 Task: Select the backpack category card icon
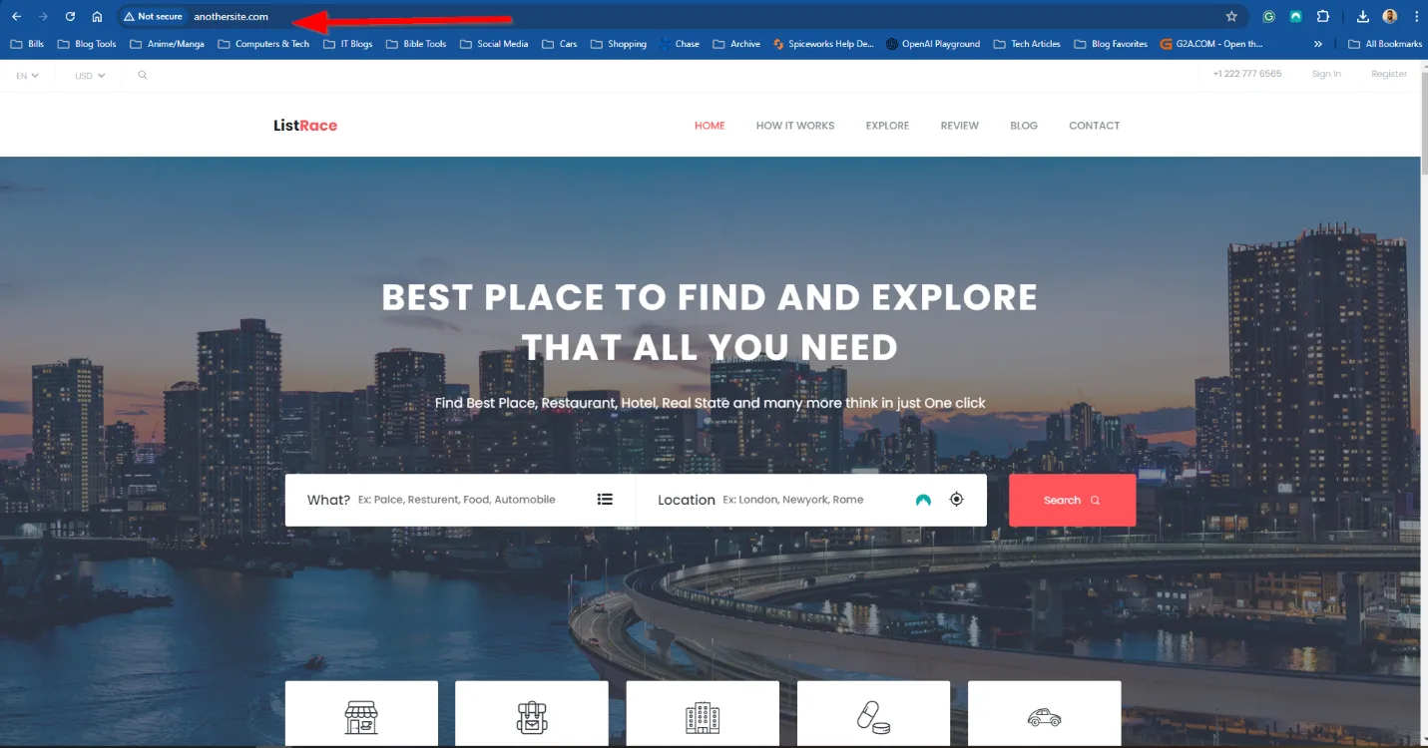coord(532,717)
